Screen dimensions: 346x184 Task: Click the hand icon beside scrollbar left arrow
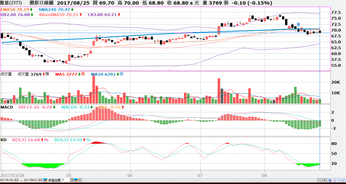click(x=76, y=180)
